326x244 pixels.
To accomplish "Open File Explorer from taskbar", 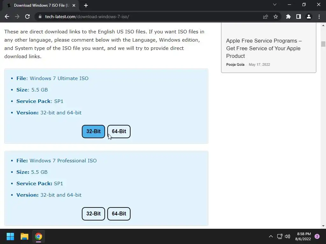I will 24,236.
